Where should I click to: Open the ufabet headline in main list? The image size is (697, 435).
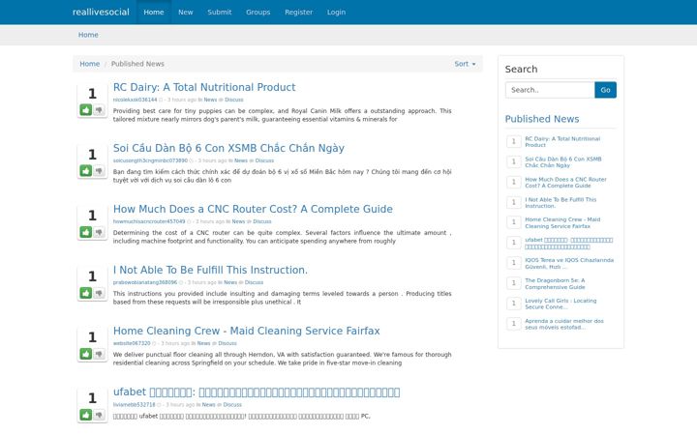pos(256,391)
